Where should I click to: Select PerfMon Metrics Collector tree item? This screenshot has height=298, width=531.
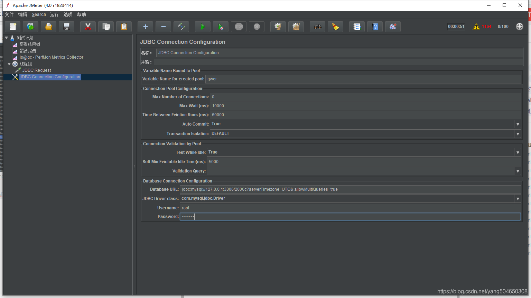[51, 57]
